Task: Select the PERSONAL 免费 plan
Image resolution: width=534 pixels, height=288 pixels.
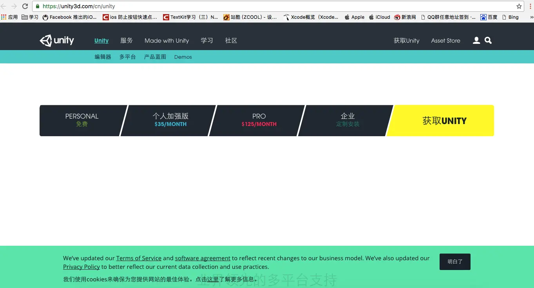Action: click(81, 120)
